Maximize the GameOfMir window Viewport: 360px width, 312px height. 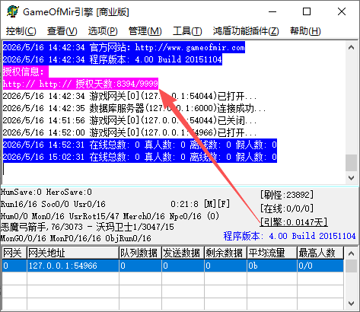click(307, 11)
